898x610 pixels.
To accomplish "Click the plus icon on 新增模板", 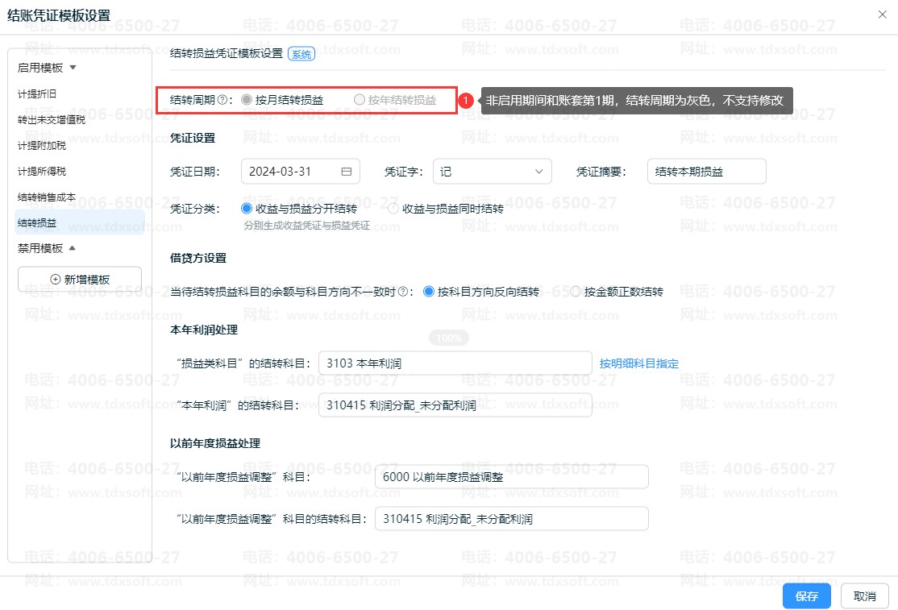I will coord(56,280).
